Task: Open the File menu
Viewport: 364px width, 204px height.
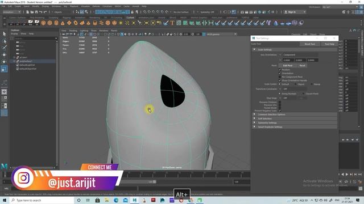Action: coord(3,6)
